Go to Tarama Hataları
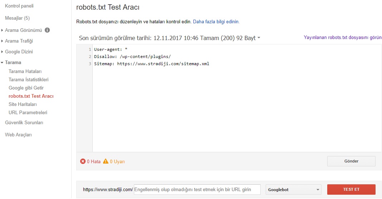Image resolution: width=382 pixels, height=199 pixels. tap(25, 71)
